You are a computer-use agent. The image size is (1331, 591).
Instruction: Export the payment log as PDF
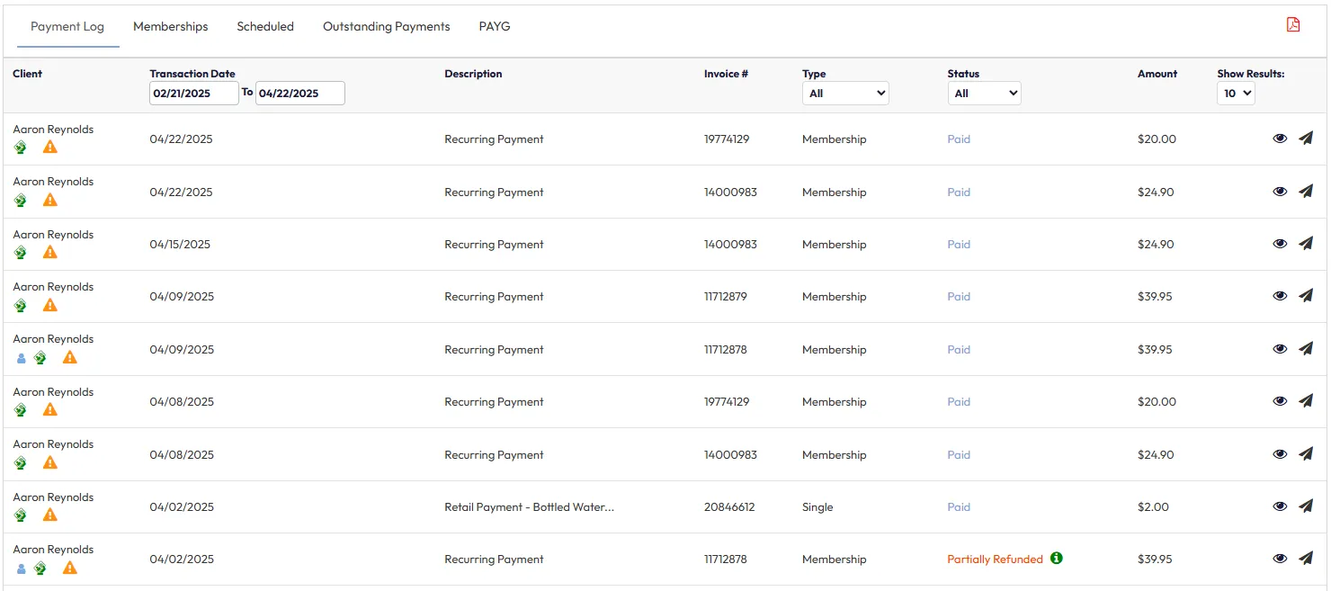(x=1293, y=25)
